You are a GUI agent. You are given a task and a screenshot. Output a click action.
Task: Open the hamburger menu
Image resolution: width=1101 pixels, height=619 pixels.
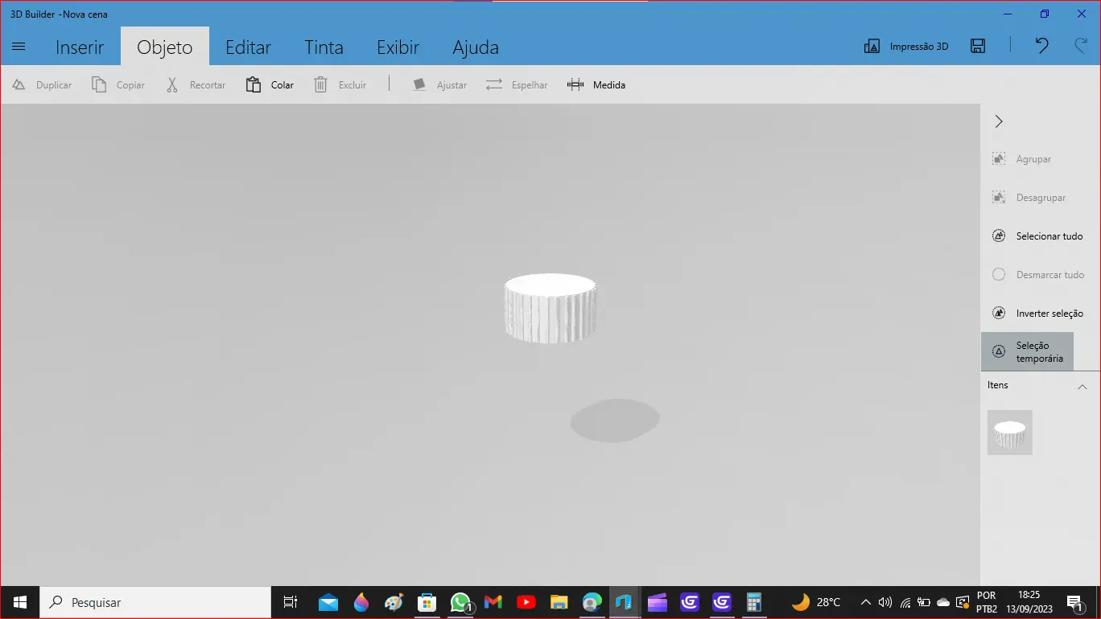[x=19, y=47]
